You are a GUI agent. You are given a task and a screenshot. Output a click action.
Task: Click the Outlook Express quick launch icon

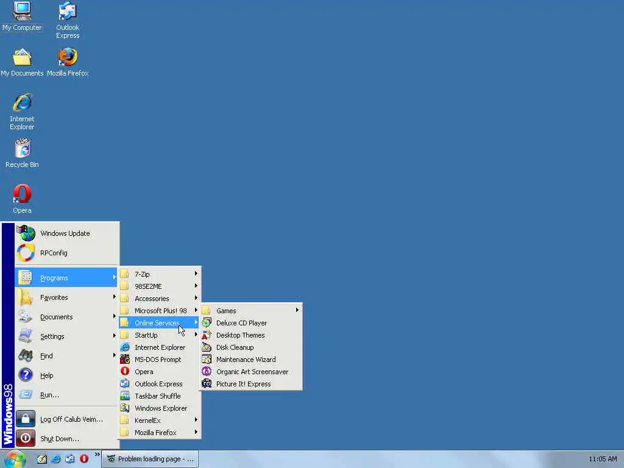click(x=69, y=459)
